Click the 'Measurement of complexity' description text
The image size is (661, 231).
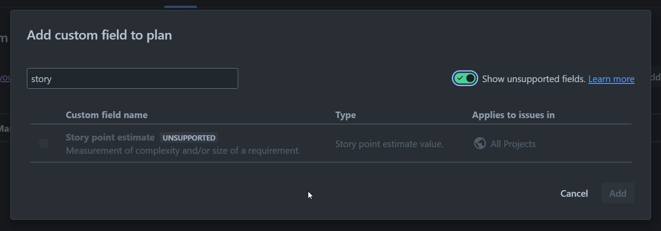point(183,151)
